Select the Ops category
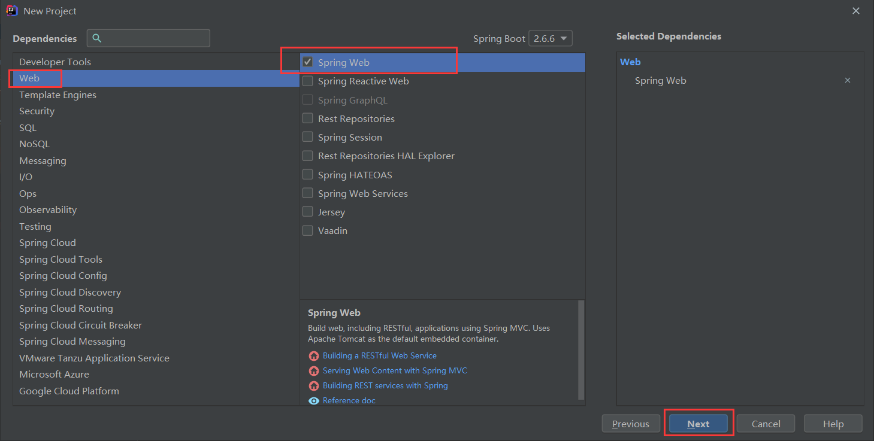 click(x=156, y=193)
